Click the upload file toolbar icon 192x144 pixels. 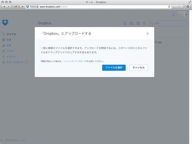[125, 23]
